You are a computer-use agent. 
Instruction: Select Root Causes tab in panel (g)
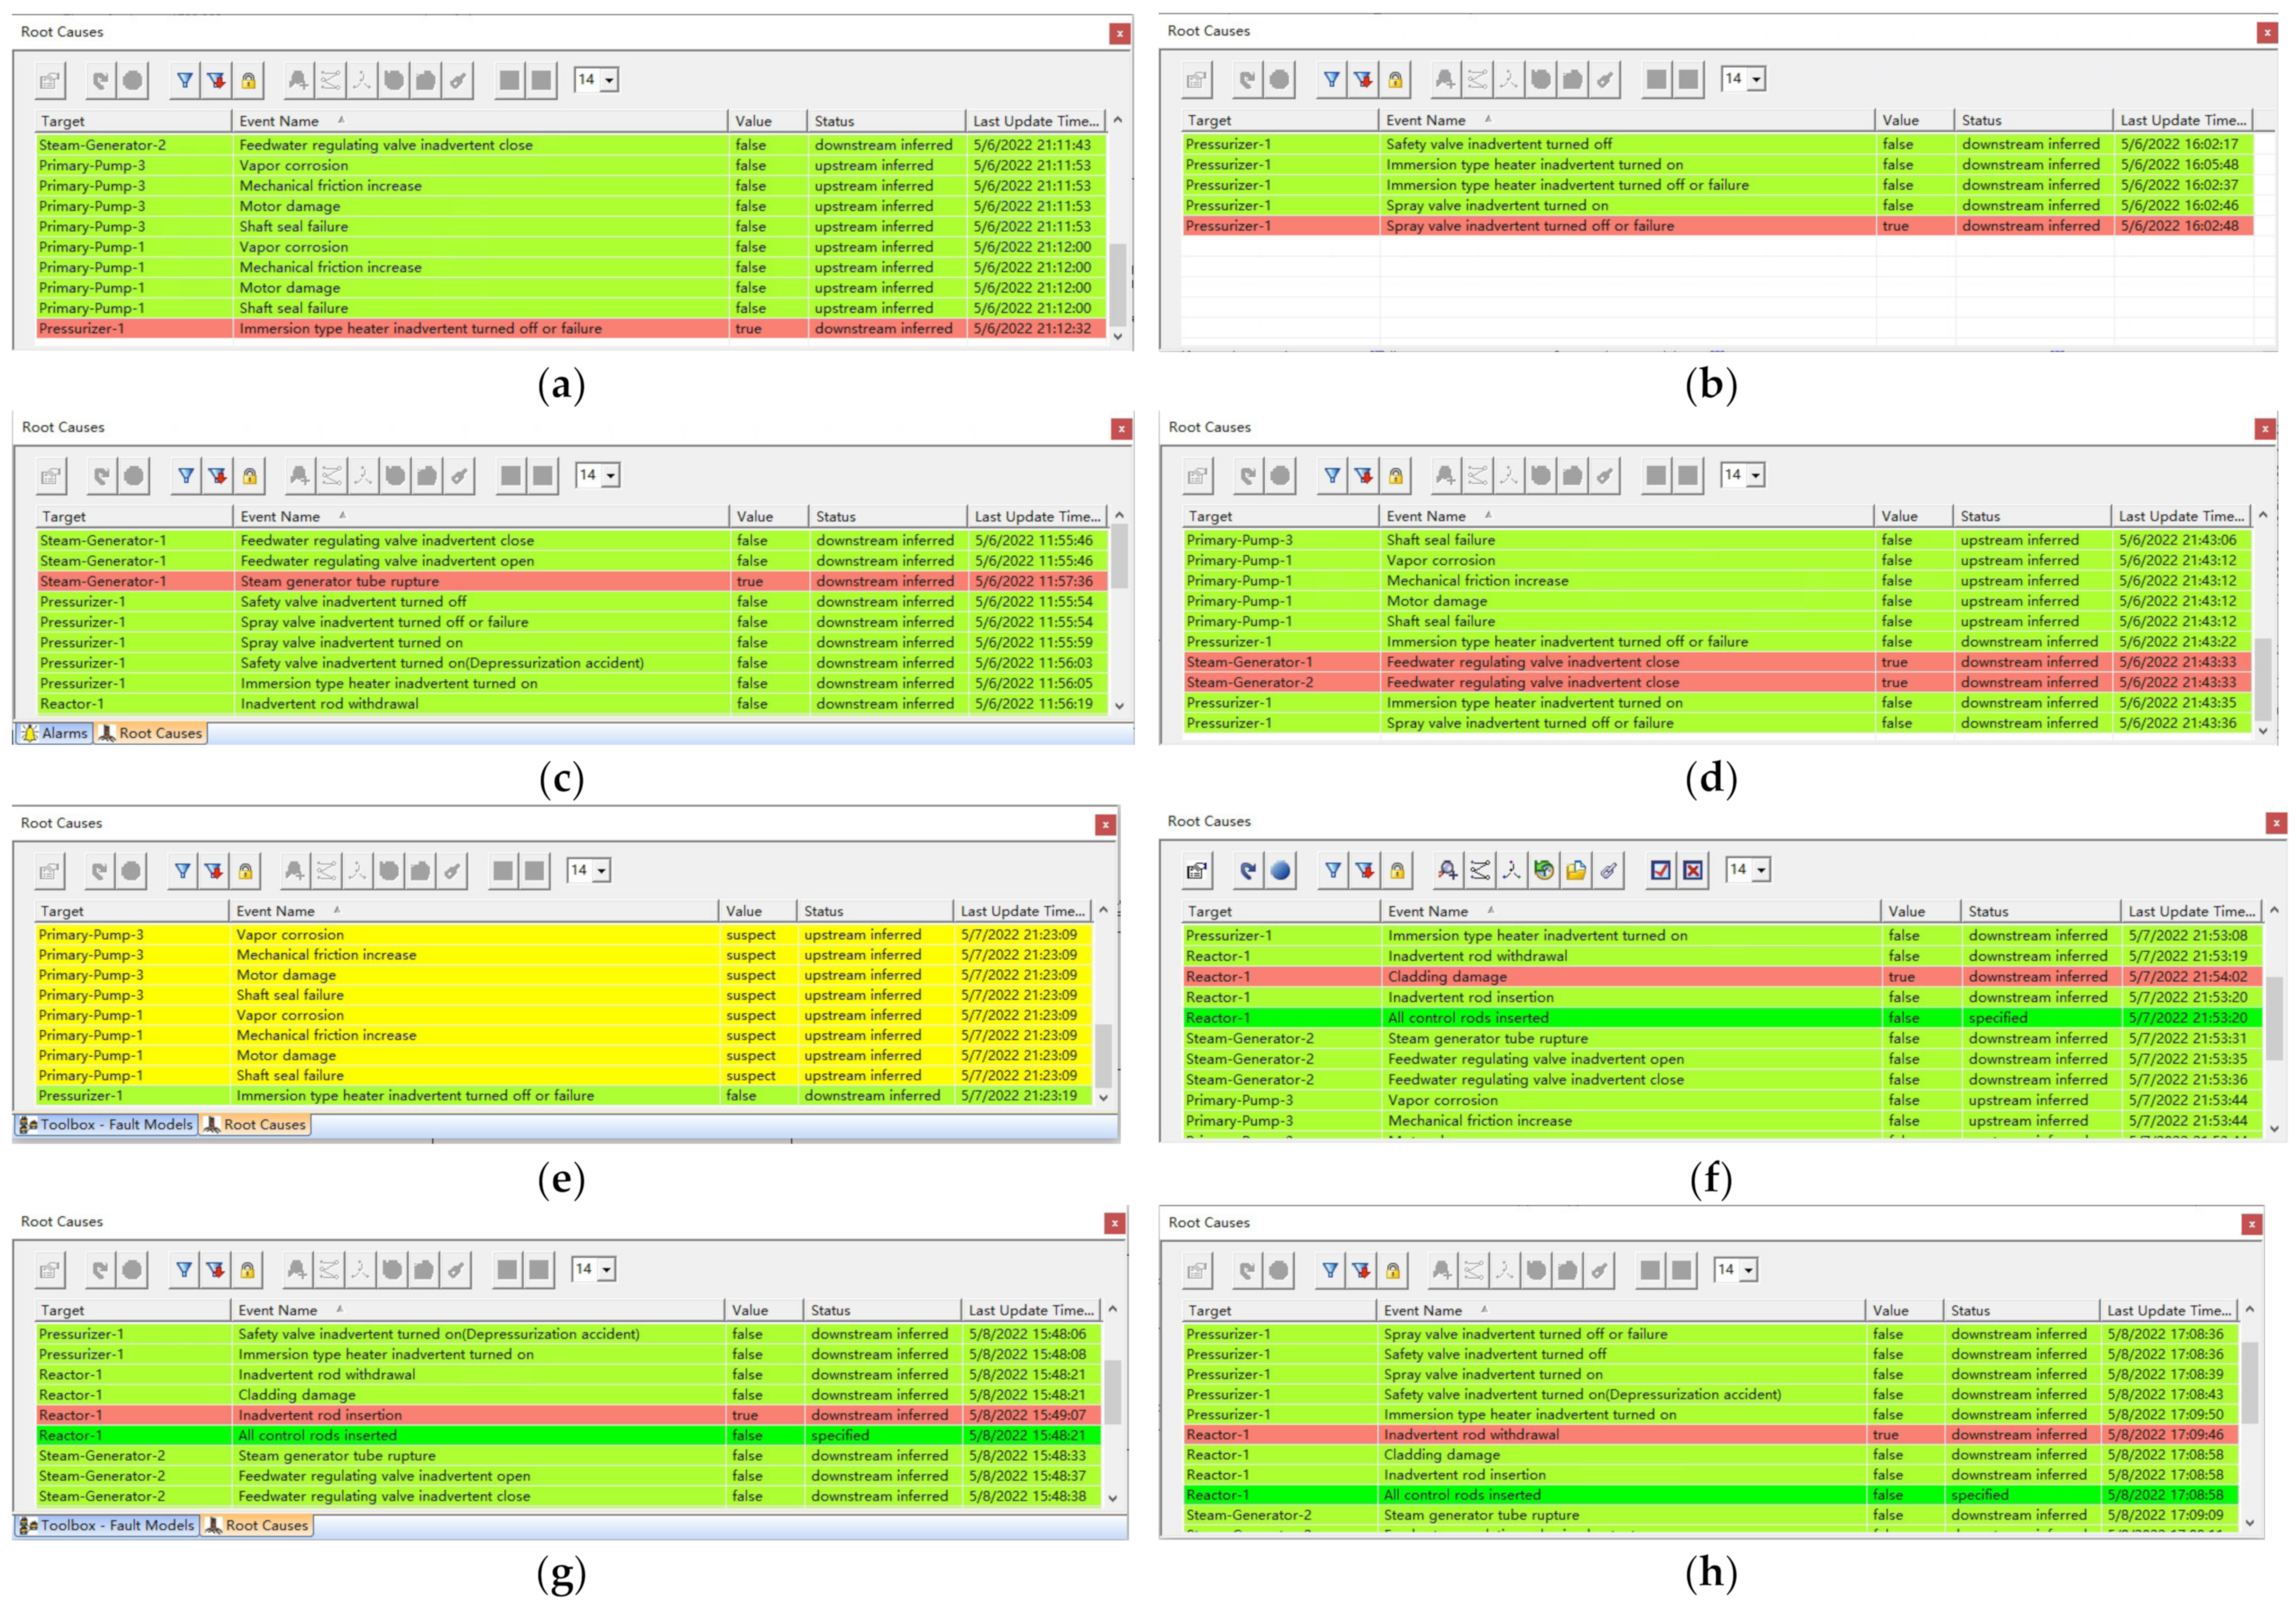(257, 1525)
